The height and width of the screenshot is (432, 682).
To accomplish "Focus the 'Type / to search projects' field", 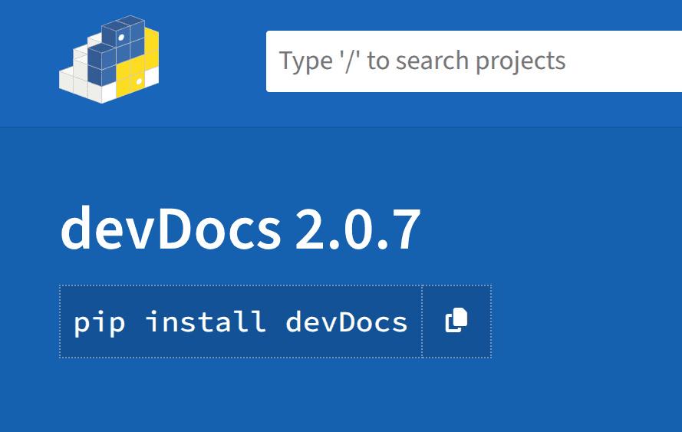I will 474,61.
